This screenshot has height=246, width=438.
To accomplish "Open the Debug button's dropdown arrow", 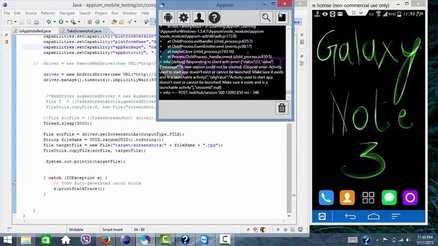I will click(55, 22).
